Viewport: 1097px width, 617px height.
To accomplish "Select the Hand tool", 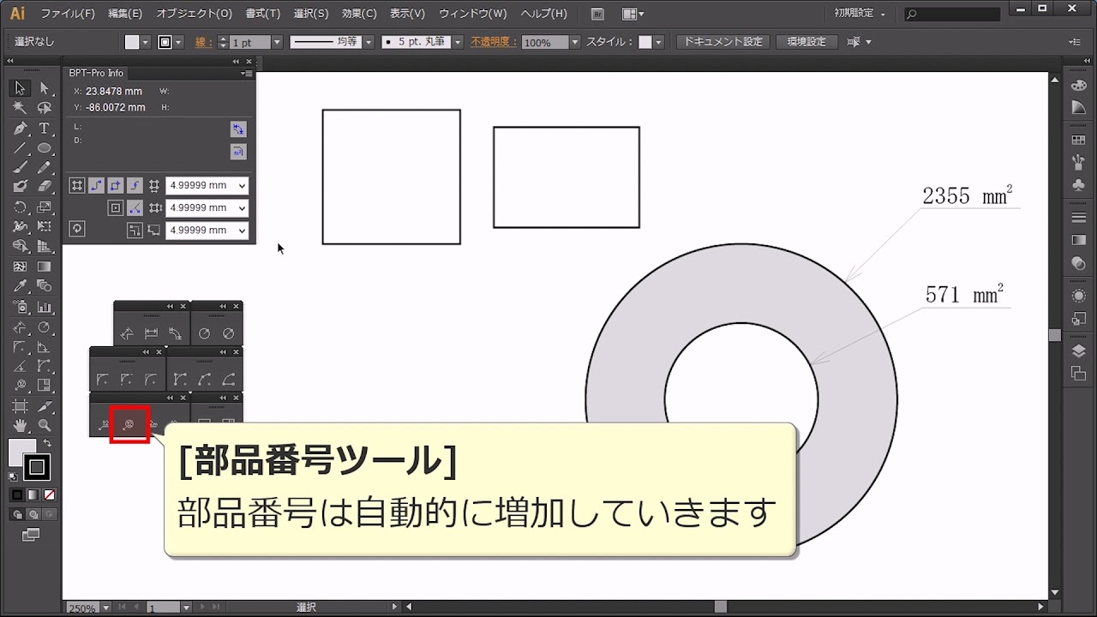I will [20, 423].
